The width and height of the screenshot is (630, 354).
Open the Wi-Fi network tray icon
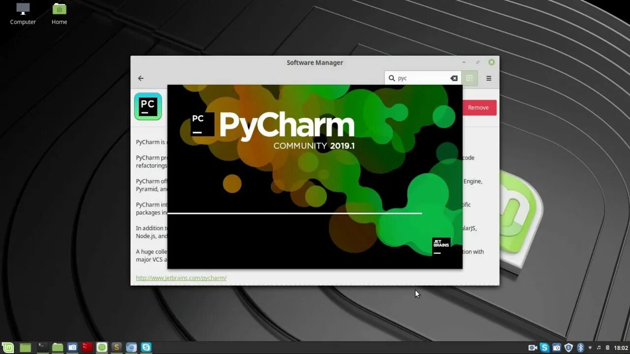pos(590,348)
